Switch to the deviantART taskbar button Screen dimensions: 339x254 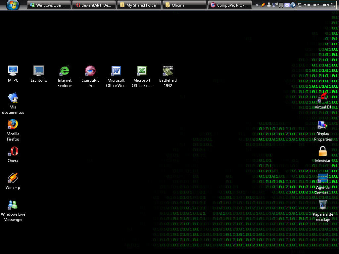(94, 5)
